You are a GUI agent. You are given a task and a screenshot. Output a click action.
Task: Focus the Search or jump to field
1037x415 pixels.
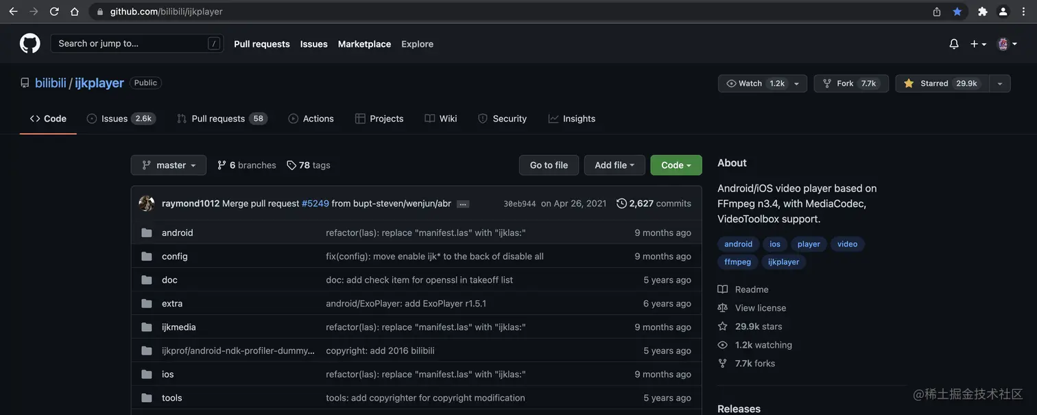click(x=136, y=43)
